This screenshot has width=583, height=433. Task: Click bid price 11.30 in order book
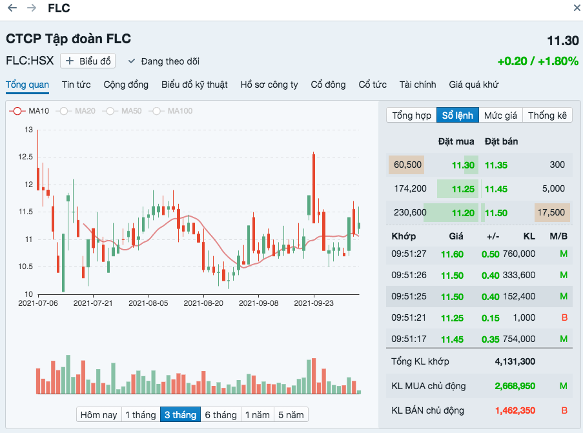464,165
